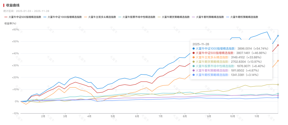This screenshot has height=125, width=288.
Task: Click the red line swatch for 中证500 in legend
Action: pyautogui.click(x=6, y=17)
